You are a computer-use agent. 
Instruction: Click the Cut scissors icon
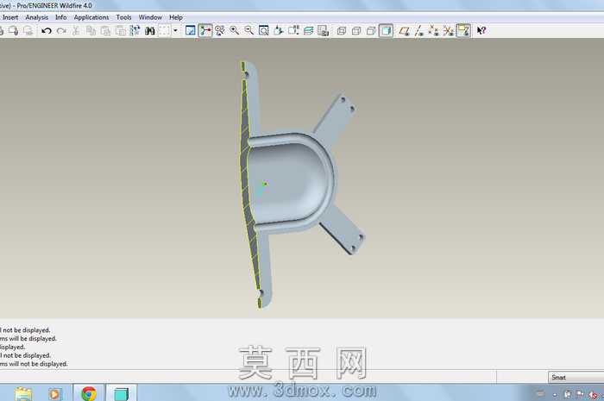(76, 31)
